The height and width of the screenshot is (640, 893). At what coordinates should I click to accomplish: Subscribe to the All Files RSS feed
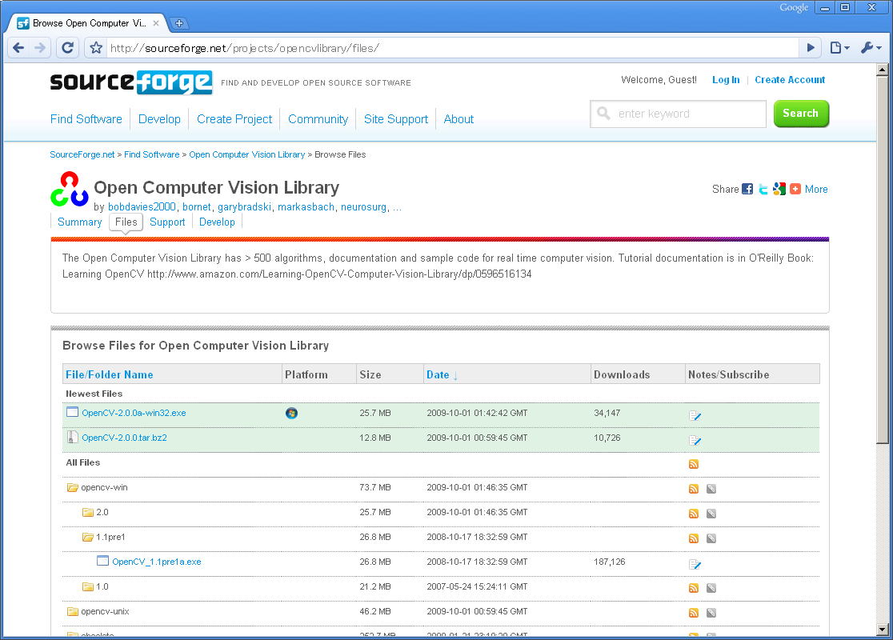pyautogui.click(x=693, y=464)
